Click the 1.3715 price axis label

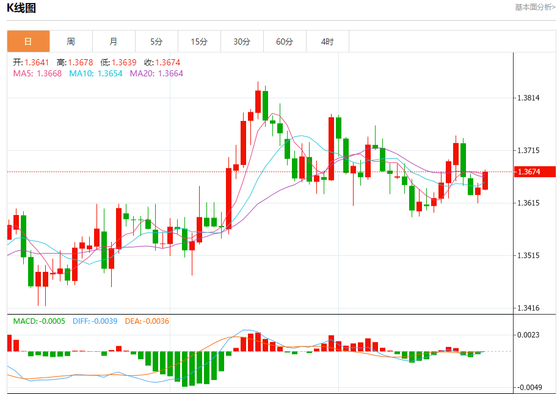[528, 150]
